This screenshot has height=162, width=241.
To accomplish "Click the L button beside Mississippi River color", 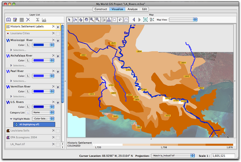I will point(28,45).
